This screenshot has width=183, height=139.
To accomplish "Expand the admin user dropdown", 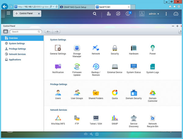I will click(x=154, y=14).
